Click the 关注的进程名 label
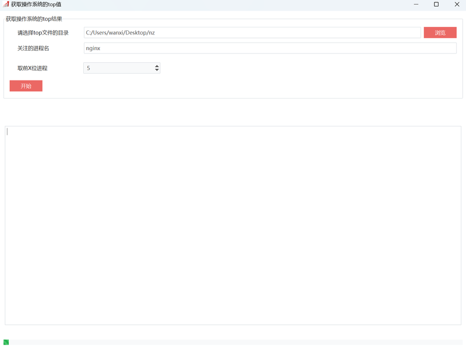 [33, 48]
